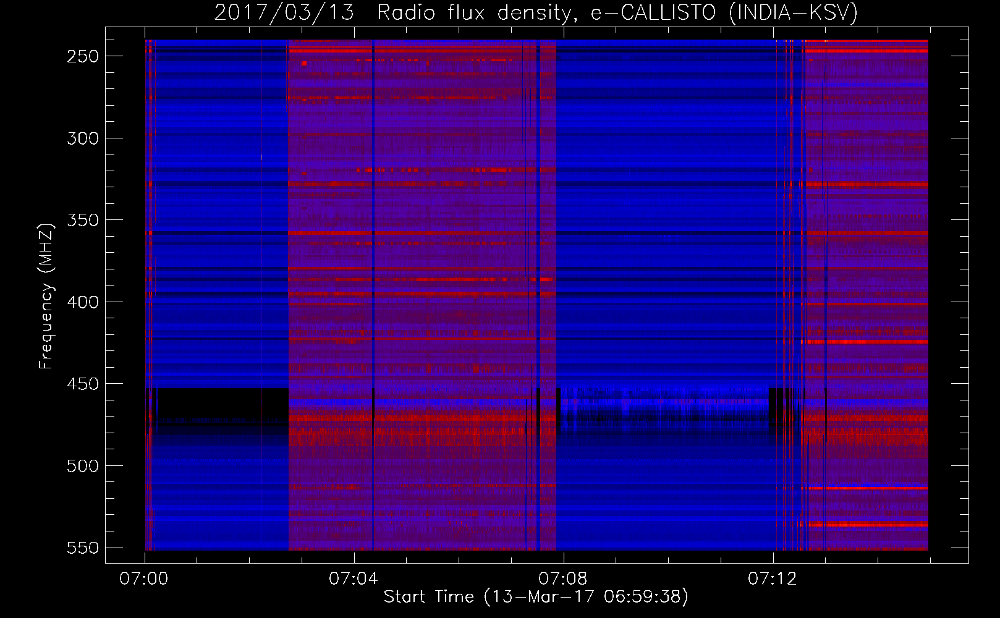The width and height of the screenshot is (1000, 618).
Task: Click the '07:12' time tick label
Action: click(773, 579)
